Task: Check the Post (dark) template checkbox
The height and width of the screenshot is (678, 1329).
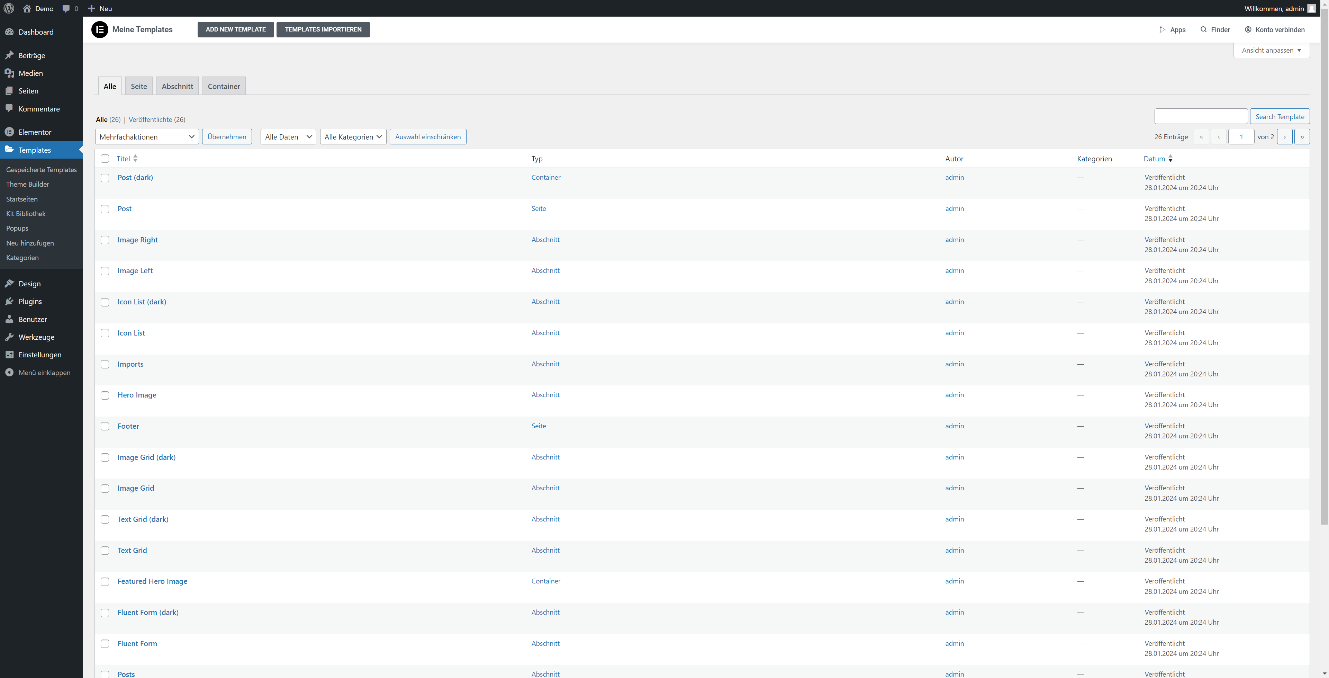Action: tap(105, 178)
